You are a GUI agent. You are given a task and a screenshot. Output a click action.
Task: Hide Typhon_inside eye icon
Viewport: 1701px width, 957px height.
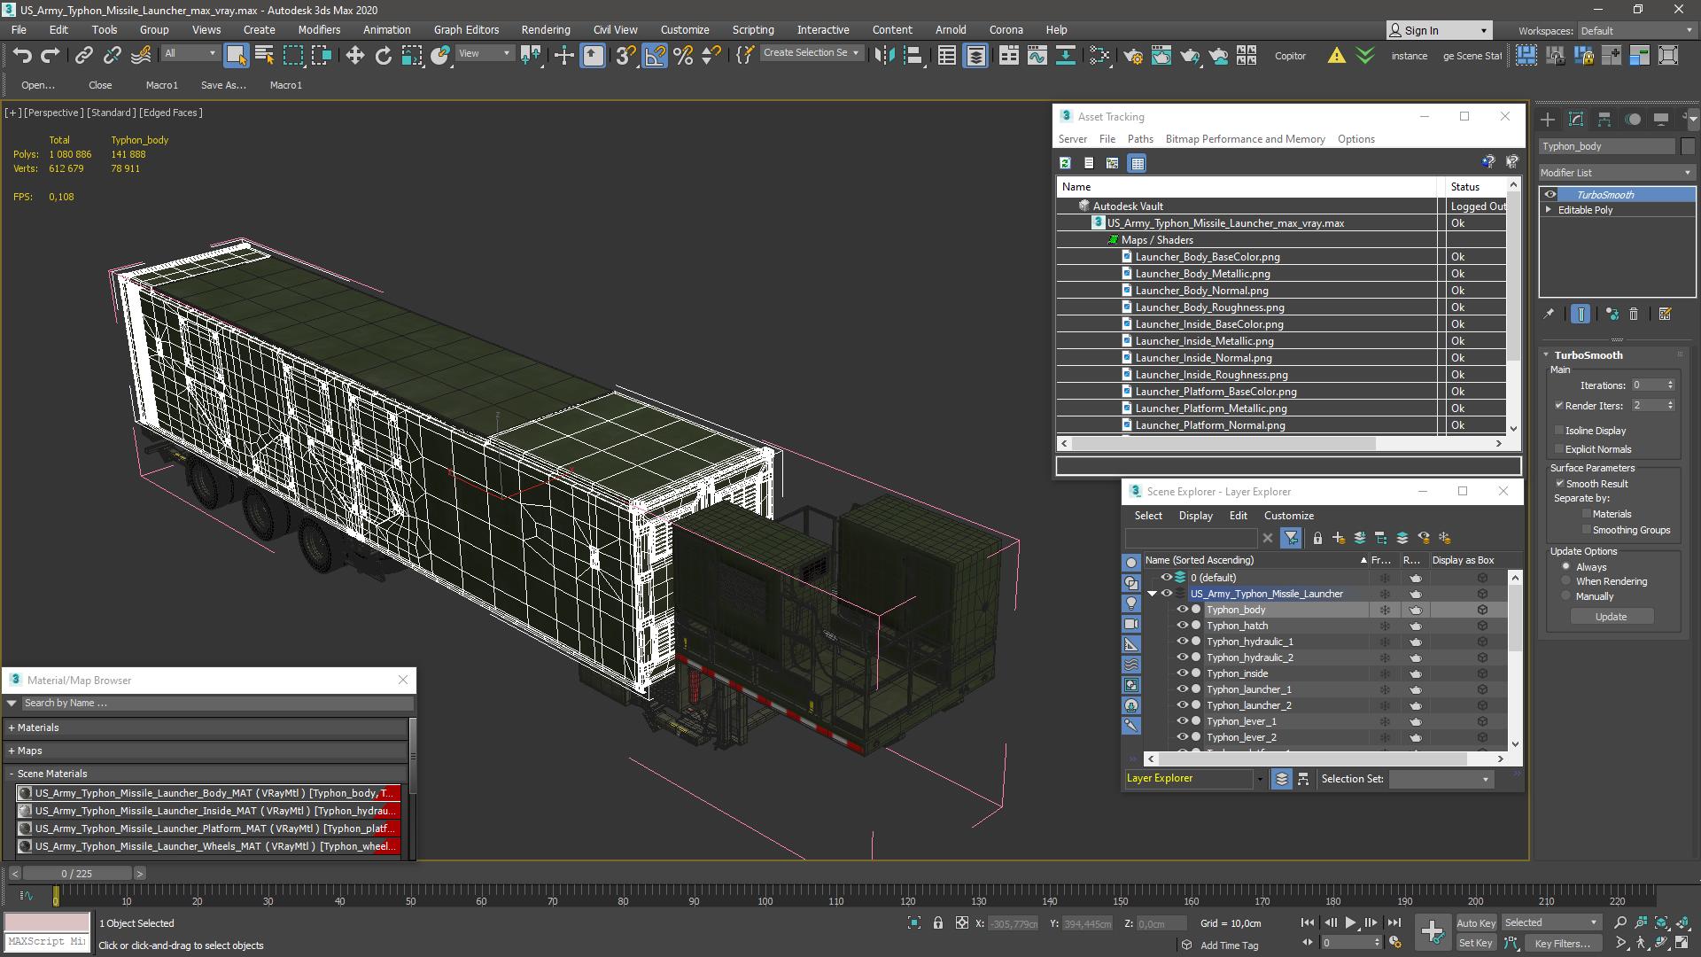pyautogui.click(x=1181, y=673)
